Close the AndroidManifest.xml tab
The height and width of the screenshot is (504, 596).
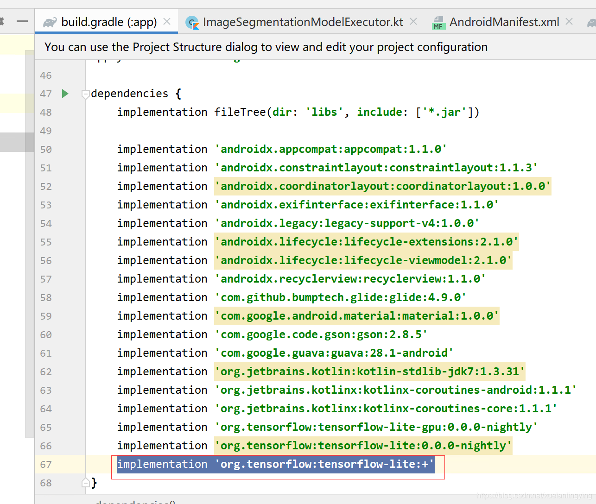point(569,21)
